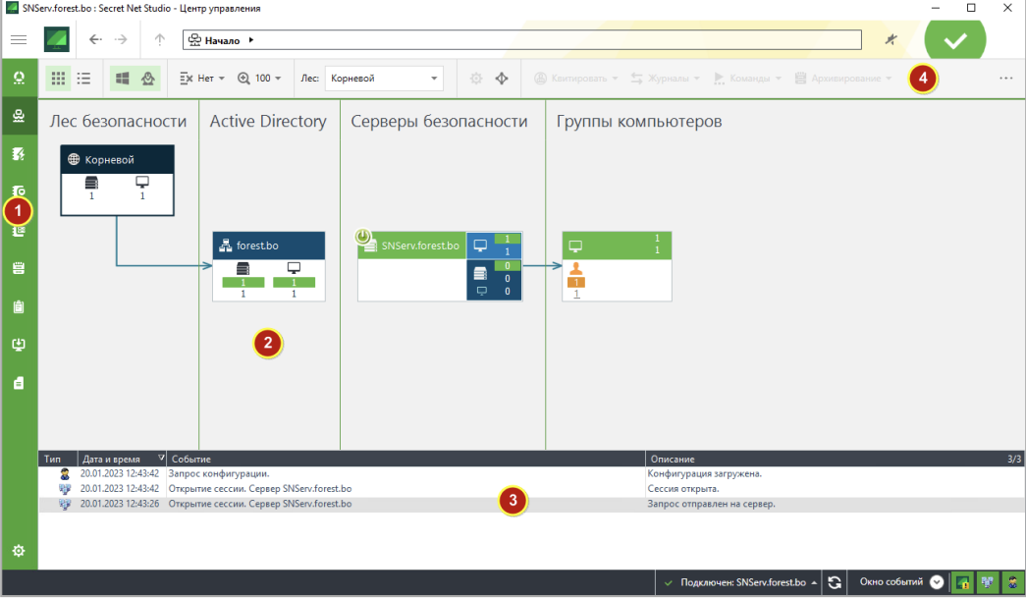The width and height of the screenshot is (1026, 598).
Task: Select the forest.bo domain node
Action: click(x=269, y=266)
